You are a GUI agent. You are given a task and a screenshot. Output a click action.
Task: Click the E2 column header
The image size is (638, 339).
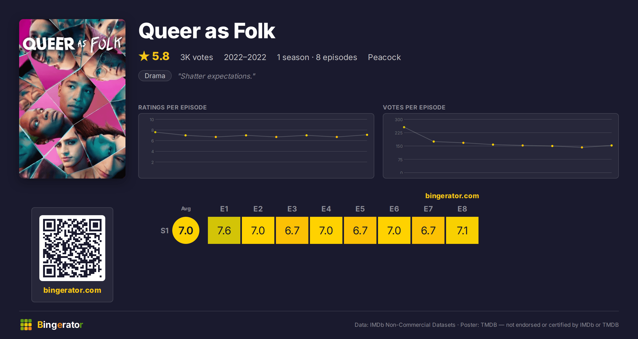pyautogui.click(x=258, y=209)
